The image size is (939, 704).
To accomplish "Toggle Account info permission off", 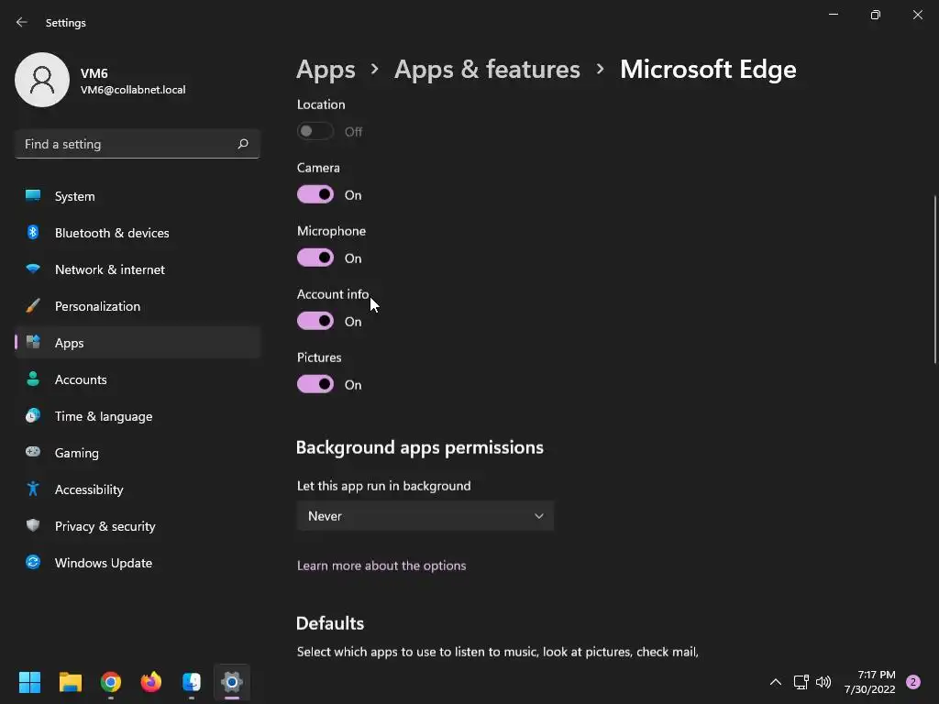I will pos(315,321).
